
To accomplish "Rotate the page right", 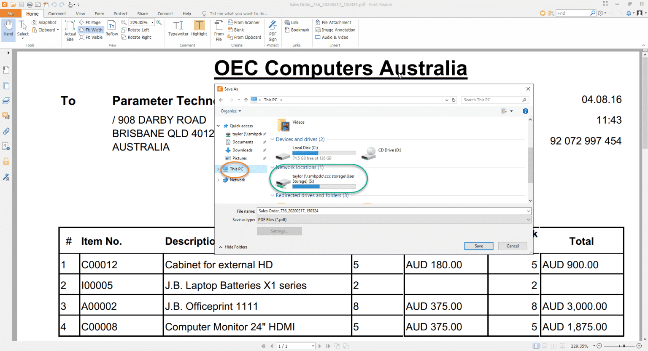I will 136,37.
